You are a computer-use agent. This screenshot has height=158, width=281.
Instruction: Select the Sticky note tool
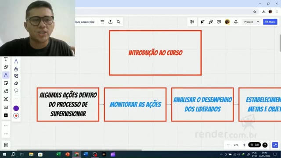(x=6, y=83)
